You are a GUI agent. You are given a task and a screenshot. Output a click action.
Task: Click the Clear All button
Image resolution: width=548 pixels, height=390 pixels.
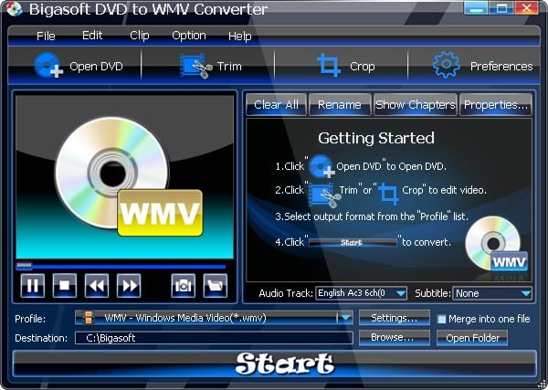click(276, 104)
